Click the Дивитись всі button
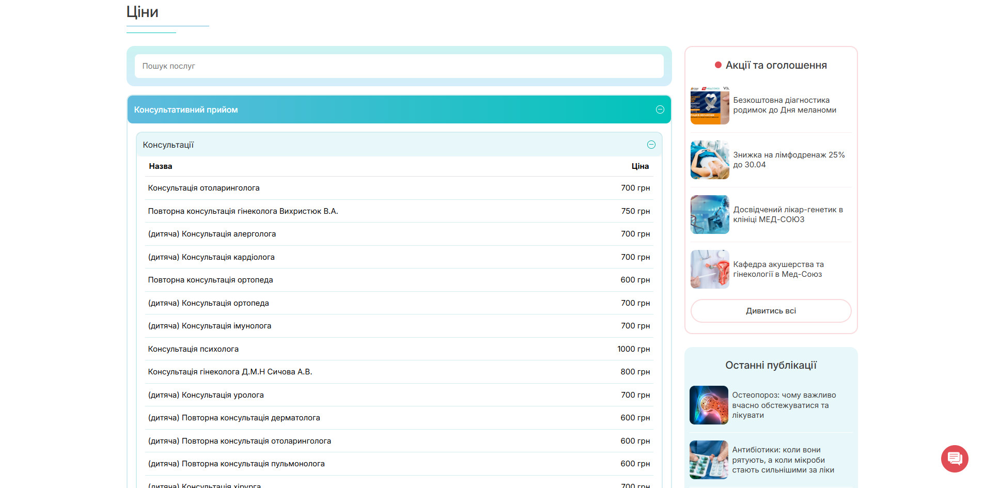984x488 pixels. 771,311
